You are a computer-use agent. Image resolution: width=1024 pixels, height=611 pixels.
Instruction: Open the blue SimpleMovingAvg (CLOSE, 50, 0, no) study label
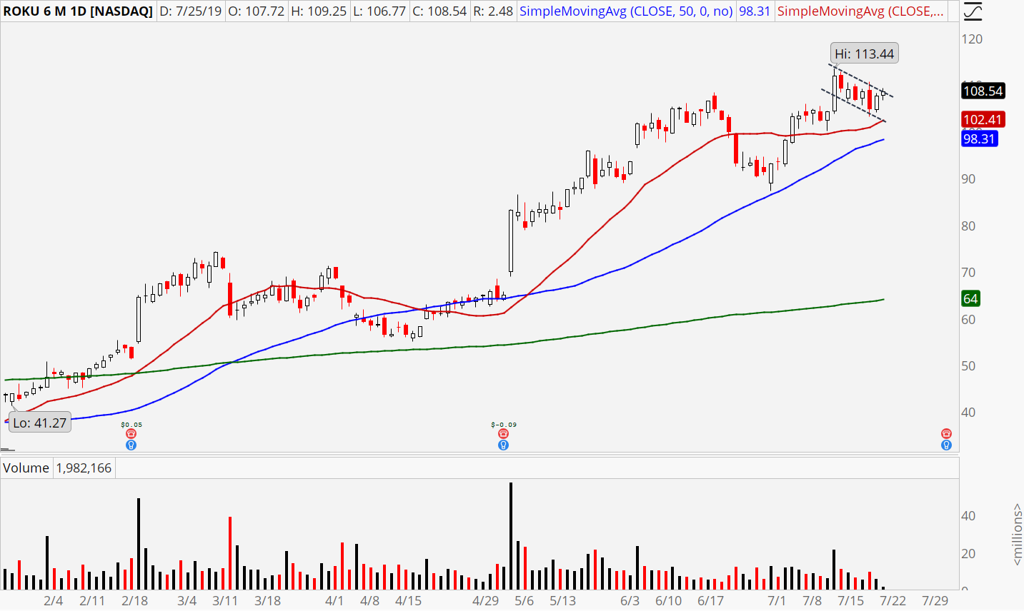click(626, 11)
